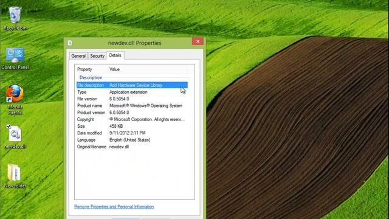Launch the Mozilla Firefox shortcut icon
The height and width of the screenshot is (219, 389).
pos(15,100)
